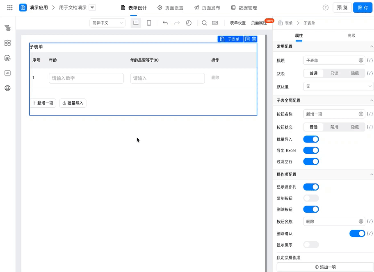This screenshot has height=272, width=374.
Task: Click the 标题 input field
Action: coord(334,61)
